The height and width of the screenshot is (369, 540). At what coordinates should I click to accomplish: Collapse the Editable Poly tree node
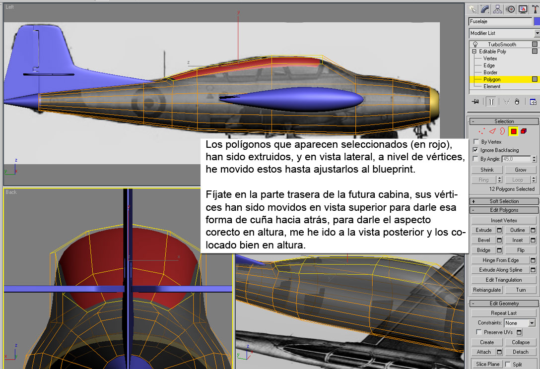pyautogui.click(x=474, y=51)
